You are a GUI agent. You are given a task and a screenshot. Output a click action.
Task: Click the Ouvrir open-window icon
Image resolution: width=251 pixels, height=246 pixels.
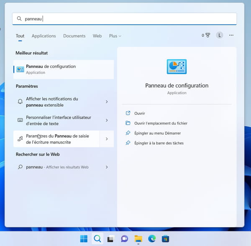(128, 113)
